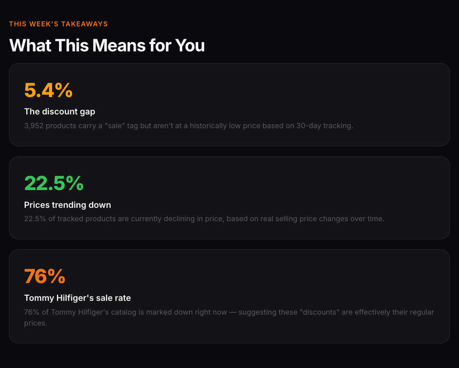Select "Prices trending down" card title
The width and height of the screenshot is (459, 368).
tap(68, 205)
